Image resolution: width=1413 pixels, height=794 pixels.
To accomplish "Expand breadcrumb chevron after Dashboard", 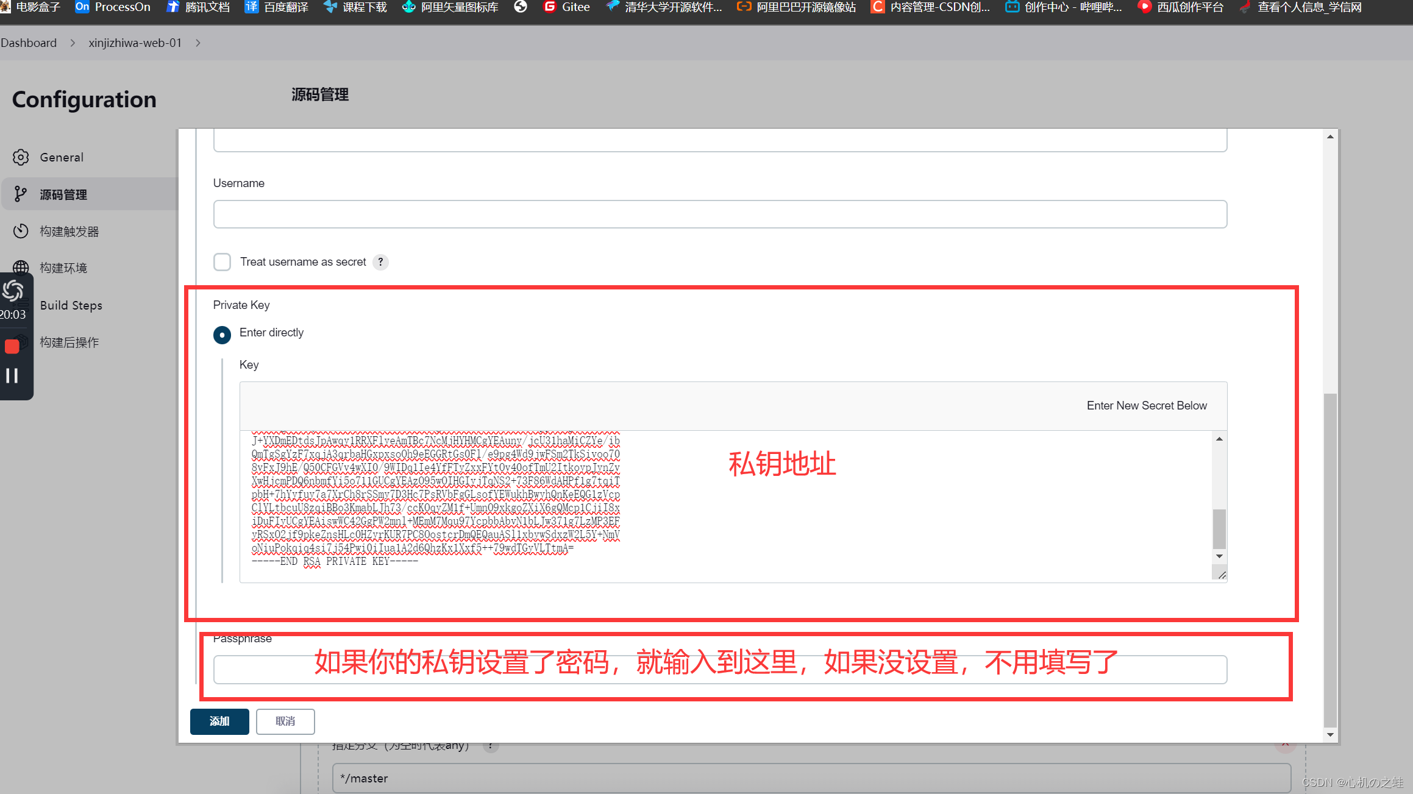I will [x=73, y=43].
